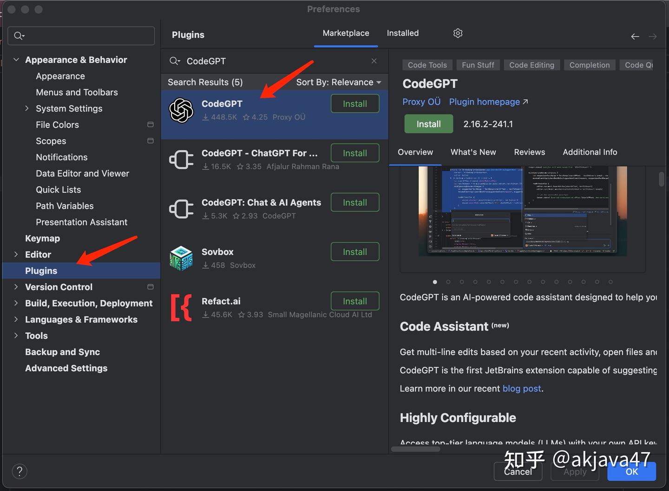
Task: Select Quick Lists settings
Action: click(x=59, y=190)
